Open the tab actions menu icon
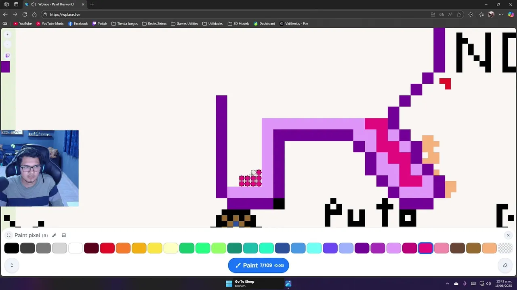517x290 pixels. tap(16, 4)
